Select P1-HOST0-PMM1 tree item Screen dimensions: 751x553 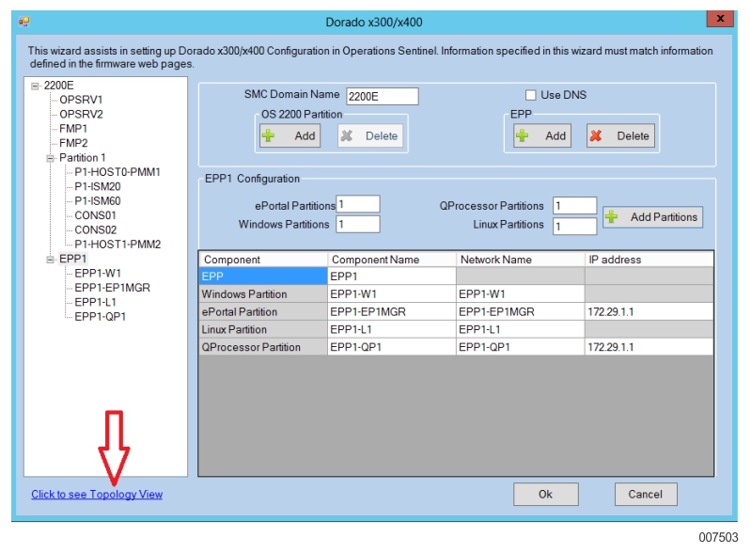click(x=117, y=172)
